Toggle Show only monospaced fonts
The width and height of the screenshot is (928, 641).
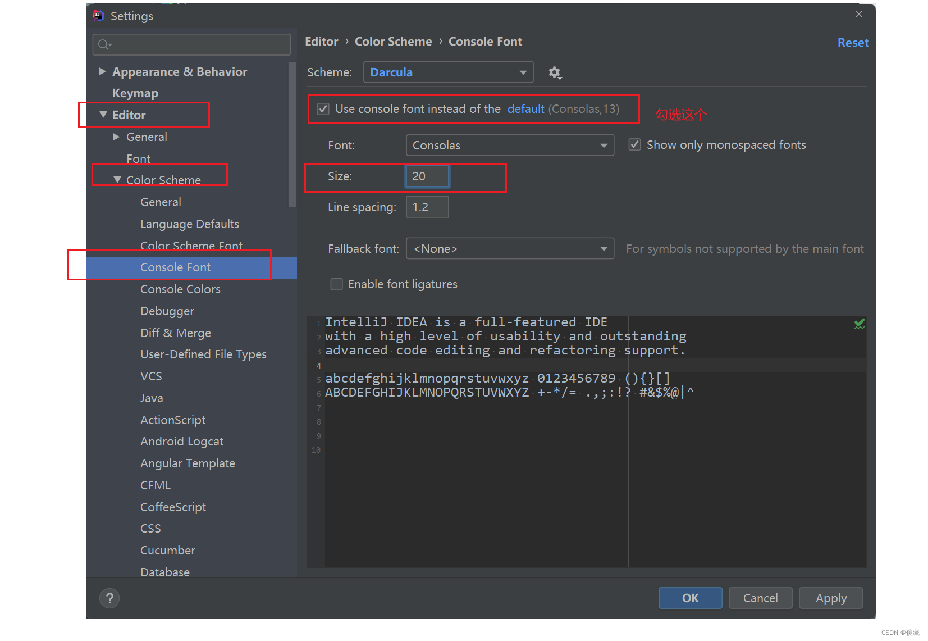(x=634, y=145)
